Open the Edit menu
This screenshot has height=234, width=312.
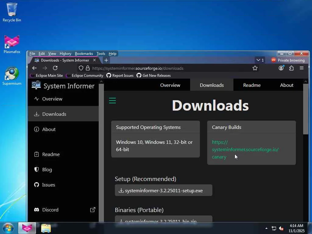(x=41, y=54)
